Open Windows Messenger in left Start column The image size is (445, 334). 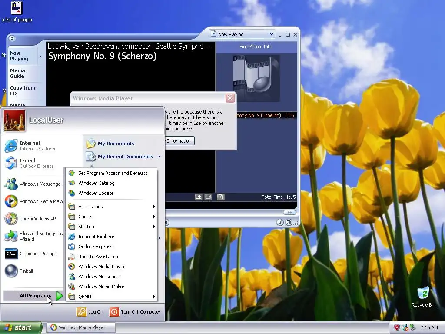coord(33,184)
